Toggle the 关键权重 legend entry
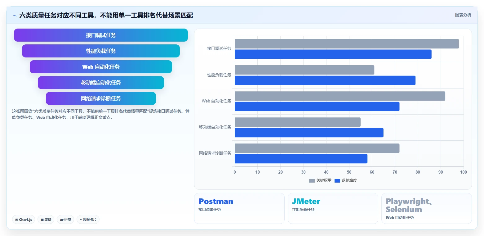The height and width of the screenshot is (236, 484). tap(320, 180)
